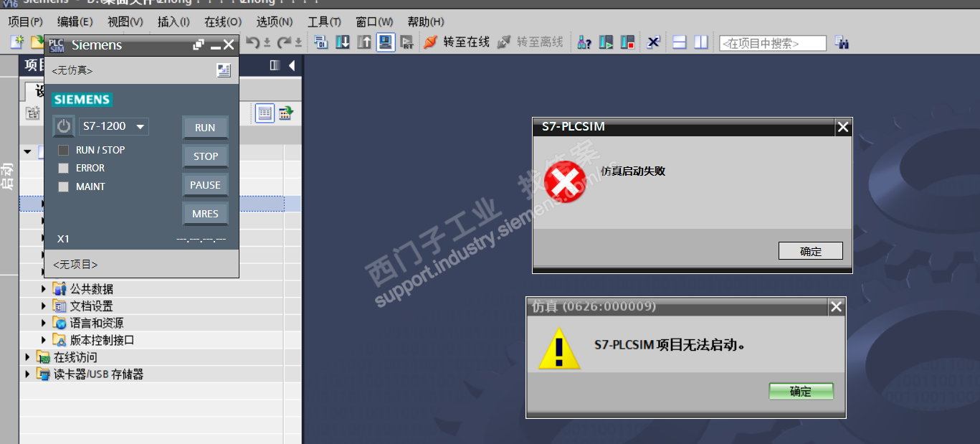Image resolution: width=980 pixels, height=444 pixels.
Task: Expand the 读卡器/USB 存储器 node
Action: click(27, 374)
